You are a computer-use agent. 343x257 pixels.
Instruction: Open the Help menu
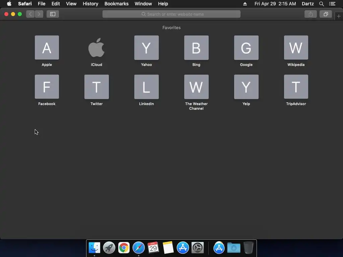[163, 4]
